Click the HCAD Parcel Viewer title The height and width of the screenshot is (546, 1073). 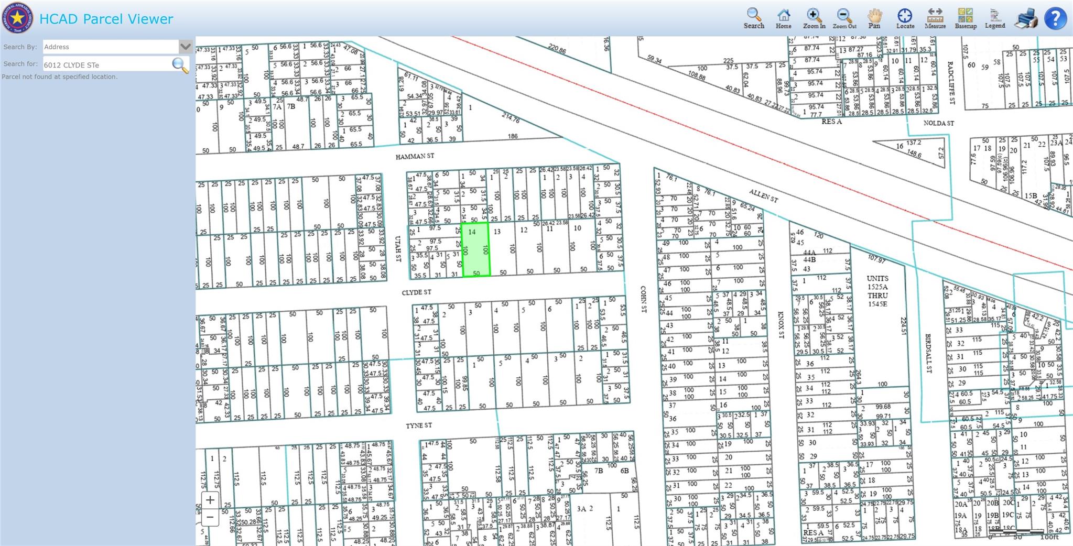pos(106,19)
